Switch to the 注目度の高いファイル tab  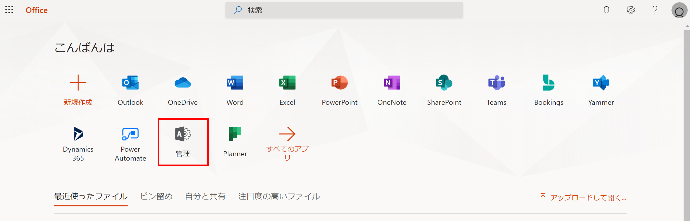pyautogui.click(x=279, y=196)
